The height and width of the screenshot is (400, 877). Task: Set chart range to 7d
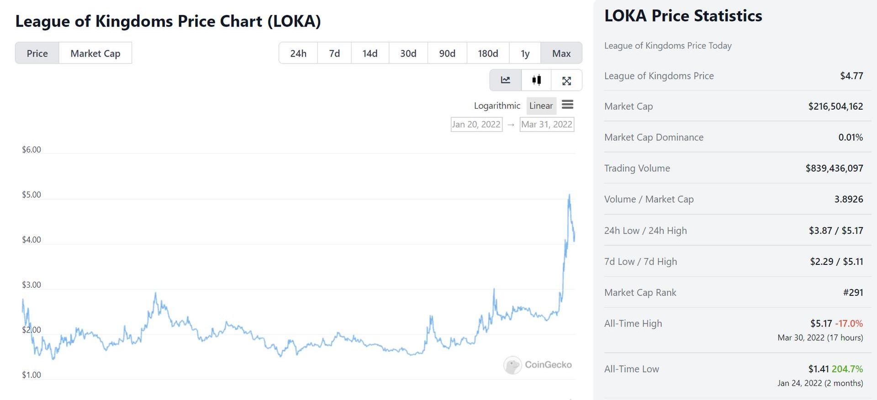point(334,53)
